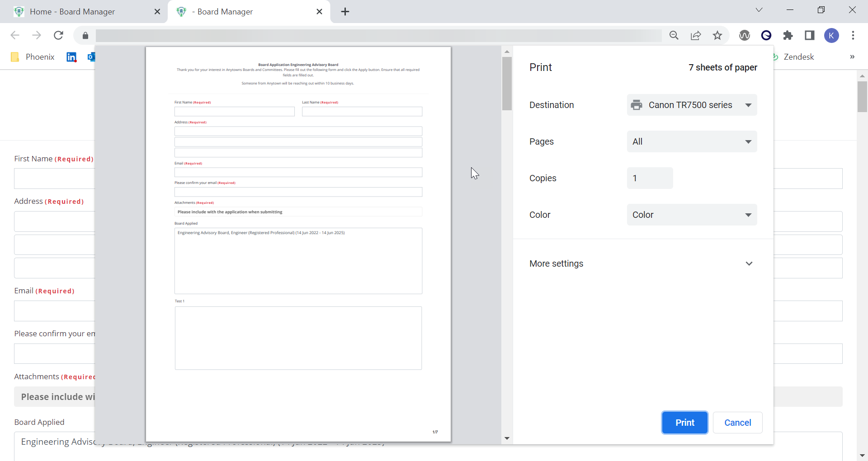Open the Destination printer dropdown
Screen dimensions: 868x461
click(x=692, y=105)
